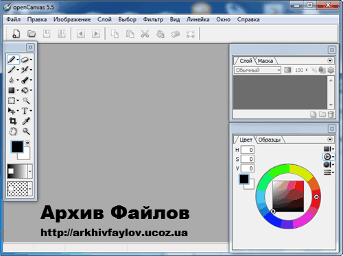Viewport: 343px width, 256px height.
Task: Select the Crop tool
Action: click(13, 121)
